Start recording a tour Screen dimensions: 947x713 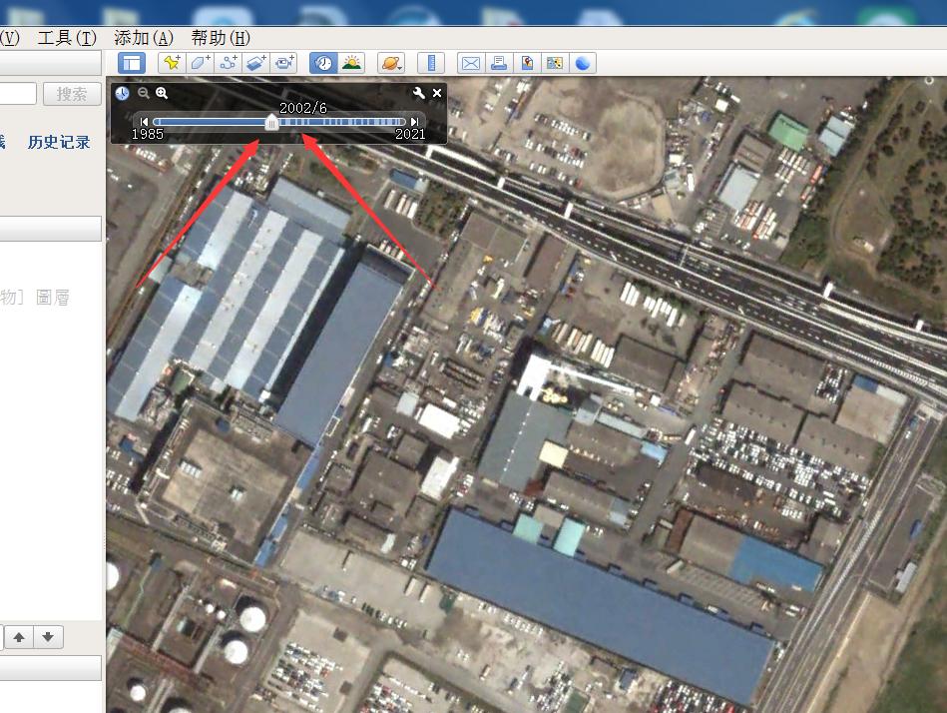point(282,62)
